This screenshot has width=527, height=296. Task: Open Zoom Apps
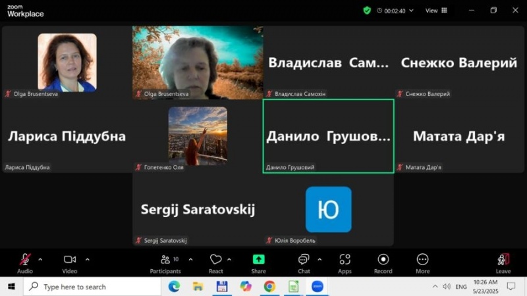point(345,263)
